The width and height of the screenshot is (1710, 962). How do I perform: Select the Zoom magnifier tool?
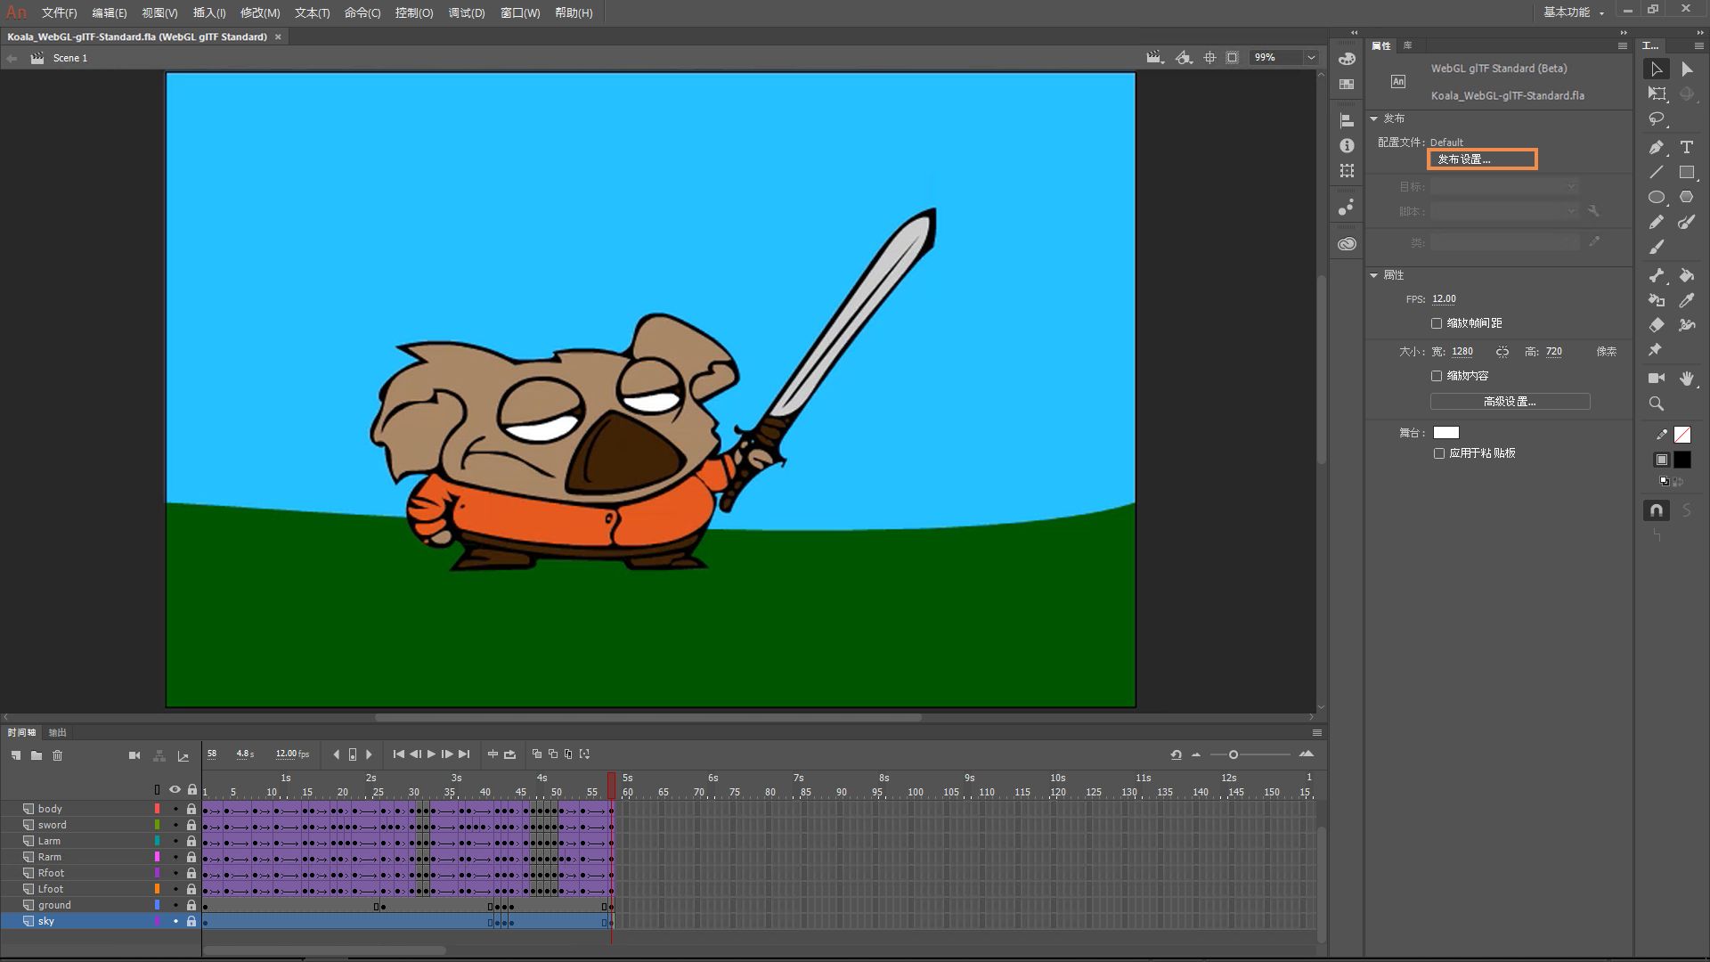coord(1656,404)
